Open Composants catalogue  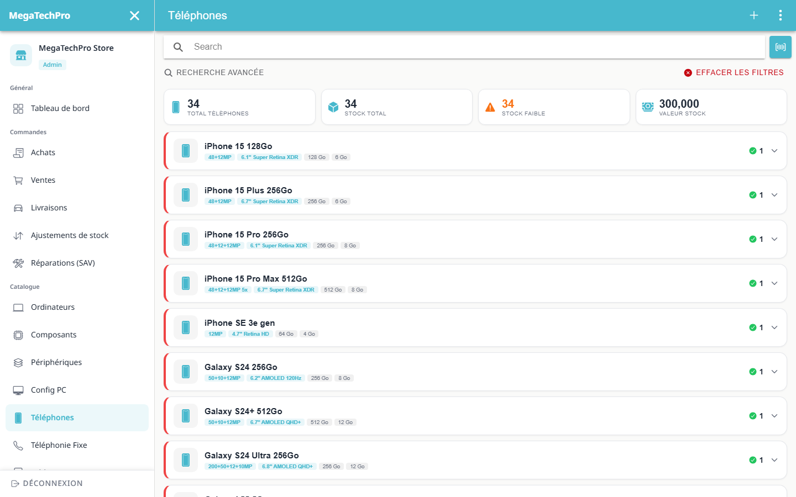77,335
